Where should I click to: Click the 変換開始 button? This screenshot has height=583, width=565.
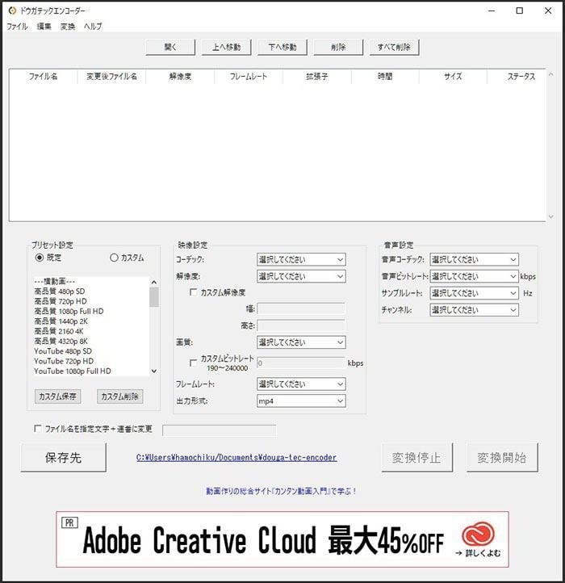click(502, 458)
